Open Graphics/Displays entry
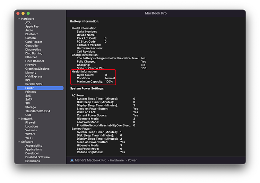The height and width of the screenshot is (183, 260). click(37, 69)
